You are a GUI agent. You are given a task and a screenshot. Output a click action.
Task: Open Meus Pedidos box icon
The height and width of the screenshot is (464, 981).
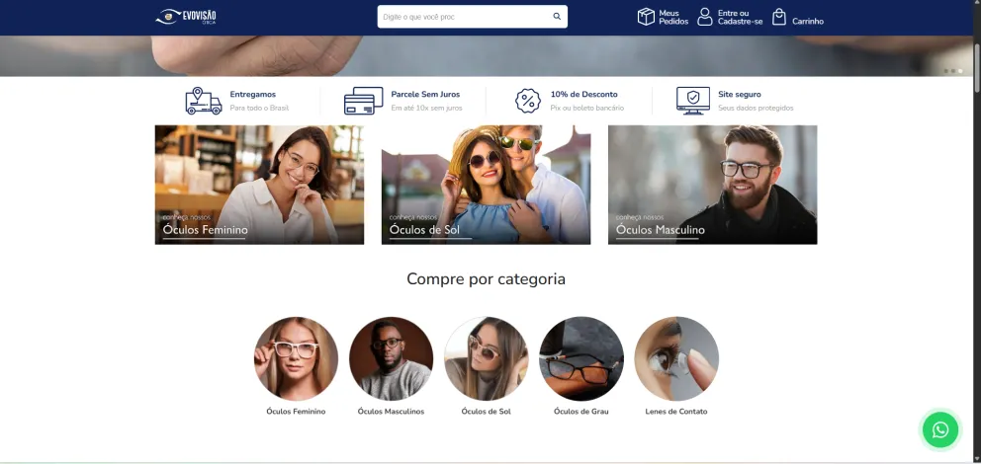tap(646, 17)
